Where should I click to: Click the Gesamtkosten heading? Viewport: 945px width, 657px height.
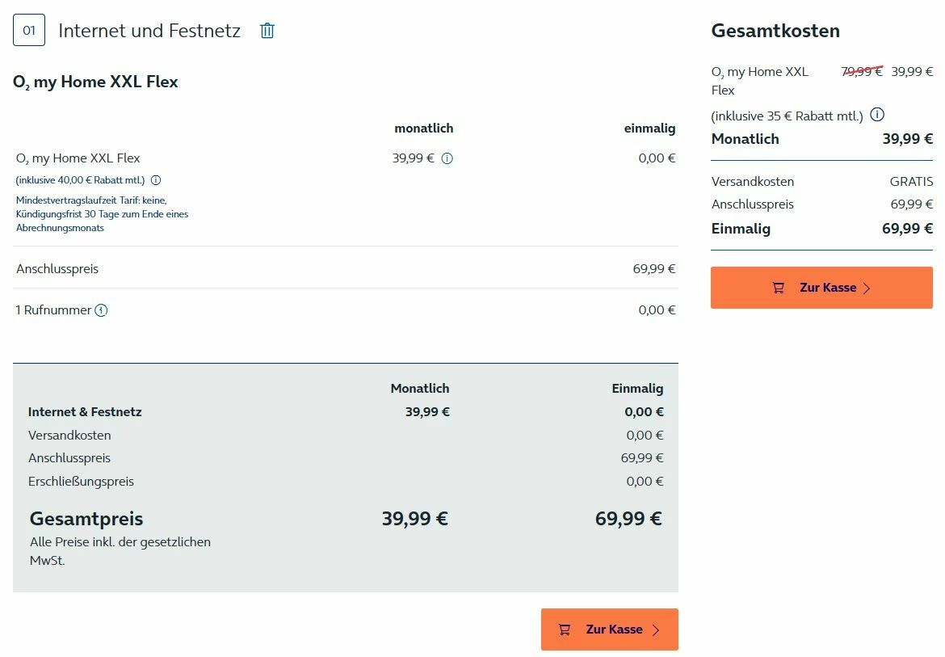[775, 31]
